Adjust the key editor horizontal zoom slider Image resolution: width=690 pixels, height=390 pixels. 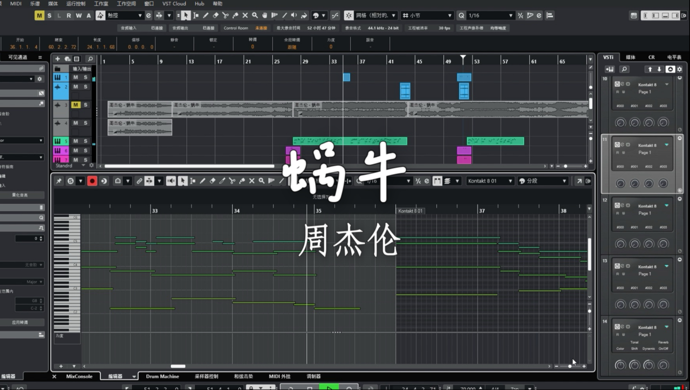click(570, 366)
